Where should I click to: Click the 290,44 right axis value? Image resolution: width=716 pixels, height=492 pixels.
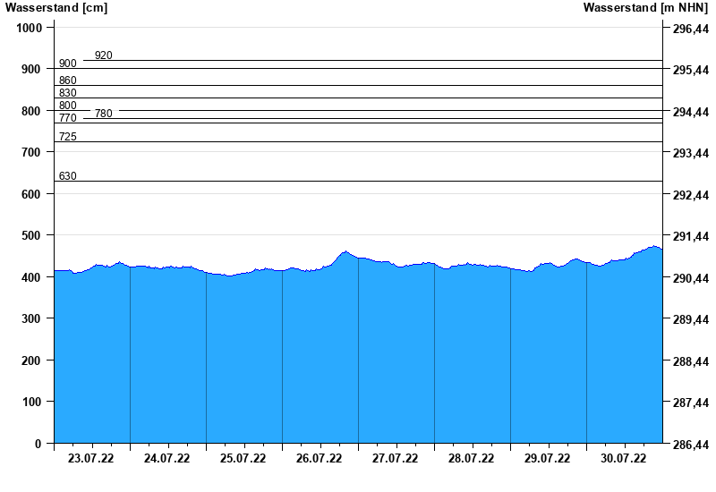(691, 278)
